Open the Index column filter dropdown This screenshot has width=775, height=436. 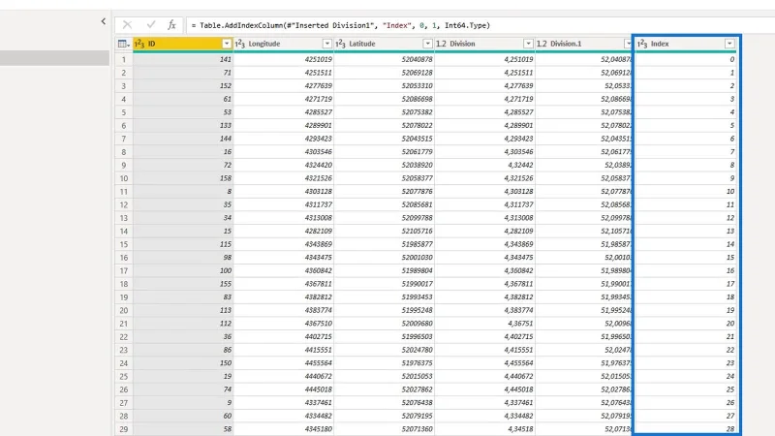(729, 44)
